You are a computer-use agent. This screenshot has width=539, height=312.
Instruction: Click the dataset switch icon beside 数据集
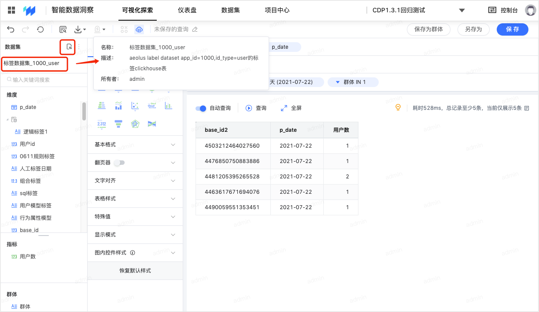(x=69, y=47)
